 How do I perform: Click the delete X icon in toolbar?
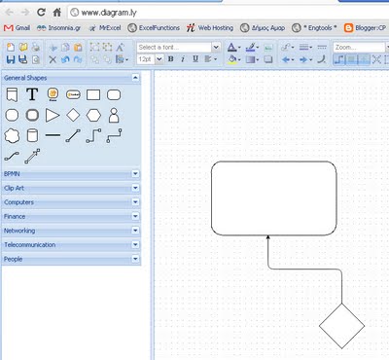[x=53, y=59]
